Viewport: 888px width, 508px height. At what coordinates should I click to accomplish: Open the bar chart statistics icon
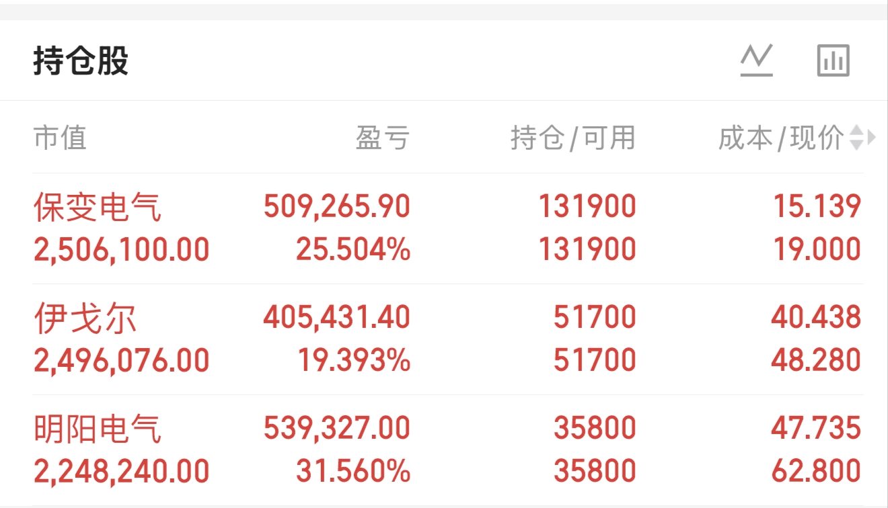tap(834, 60)
